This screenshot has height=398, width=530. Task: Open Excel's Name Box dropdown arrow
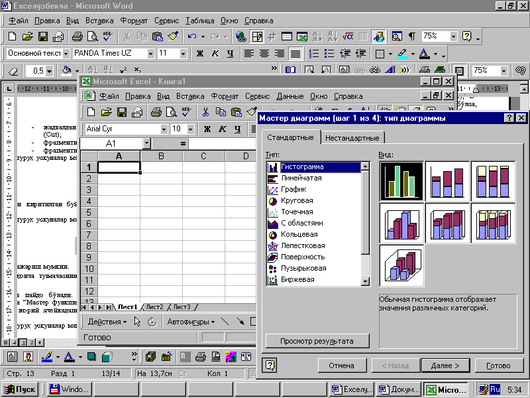click(x=146, y=143)
